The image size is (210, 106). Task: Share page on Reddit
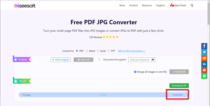(204, 58)
